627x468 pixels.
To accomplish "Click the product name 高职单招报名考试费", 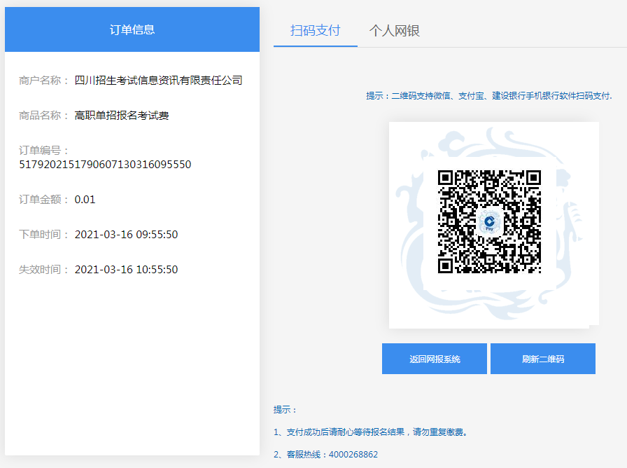I will point(122,116).
